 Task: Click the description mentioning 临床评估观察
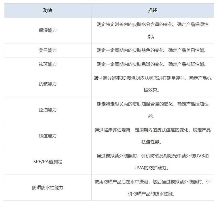coord(153,130)
